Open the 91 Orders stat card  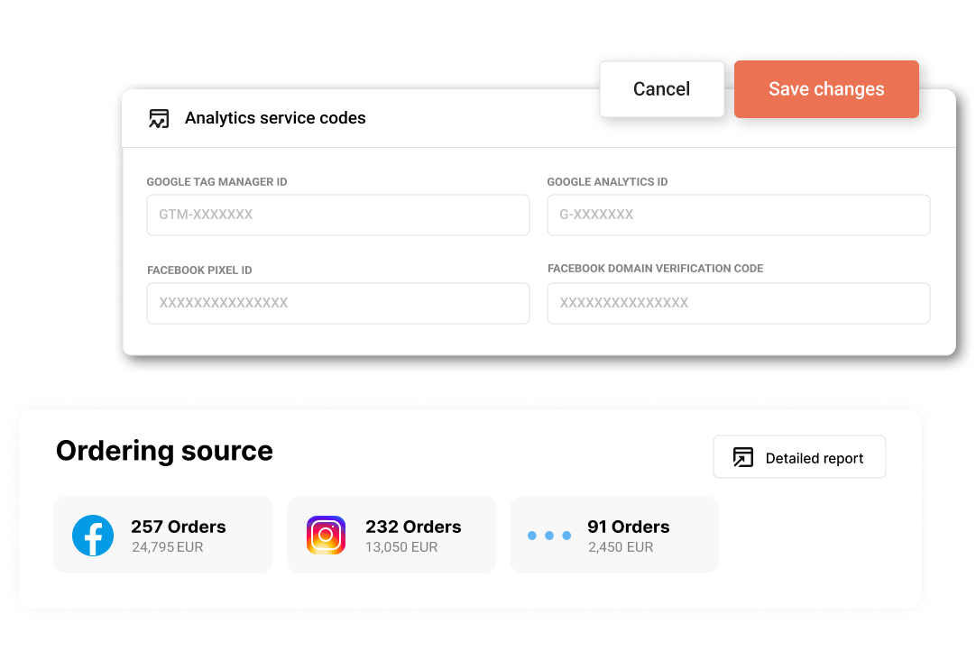[613, 535]
